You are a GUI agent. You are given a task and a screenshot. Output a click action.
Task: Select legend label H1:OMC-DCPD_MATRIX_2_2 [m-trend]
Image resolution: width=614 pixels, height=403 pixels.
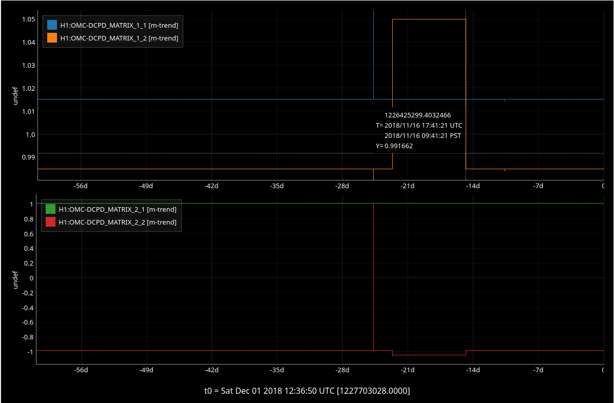pyautogui.click(x=118, y=222)
